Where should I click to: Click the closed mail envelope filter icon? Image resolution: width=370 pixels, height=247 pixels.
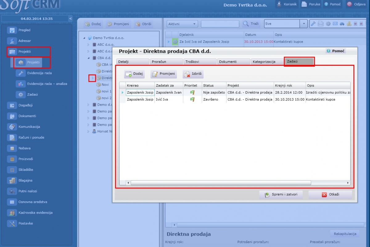coord(335,24)
